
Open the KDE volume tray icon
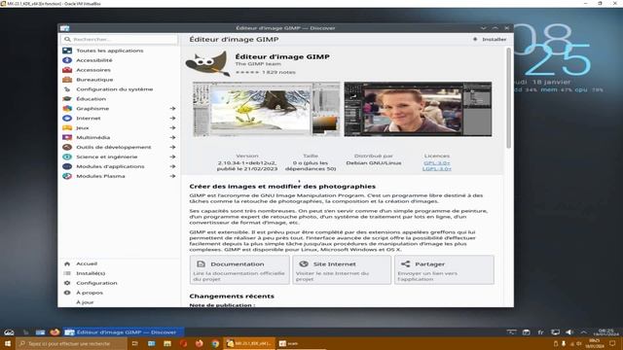click(x=569, y=332)
